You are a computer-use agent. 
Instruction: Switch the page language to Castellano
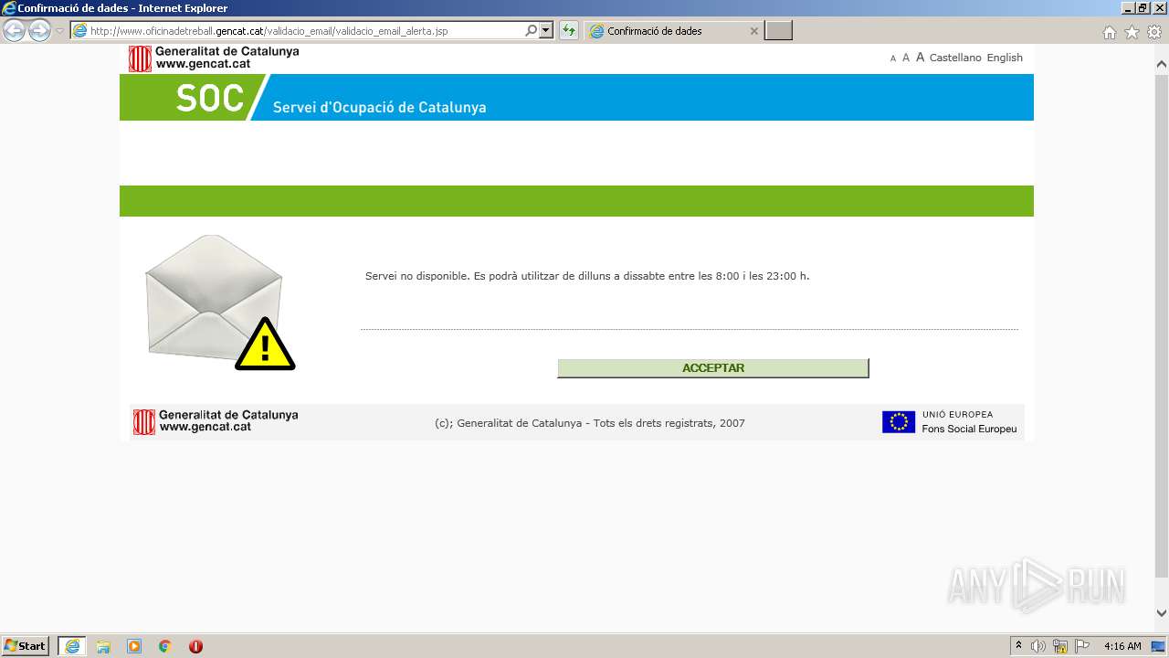pyautogui.click(x=955, y=58)
